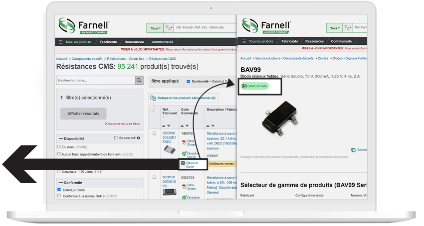424x226 pixels.
Task: Open the language translate icon in left header
Action: pyautogui.click(x=169, y=28)
